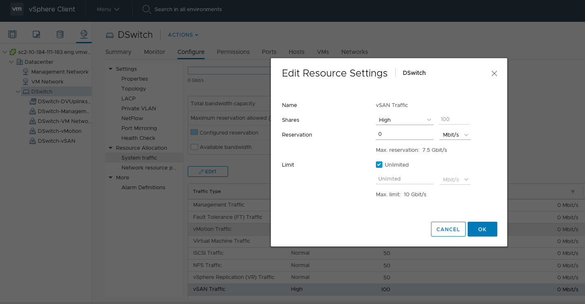Open the Limit unit Mbit/s dropdown
The image size is (585, 304).
click(x=455, y=179)
